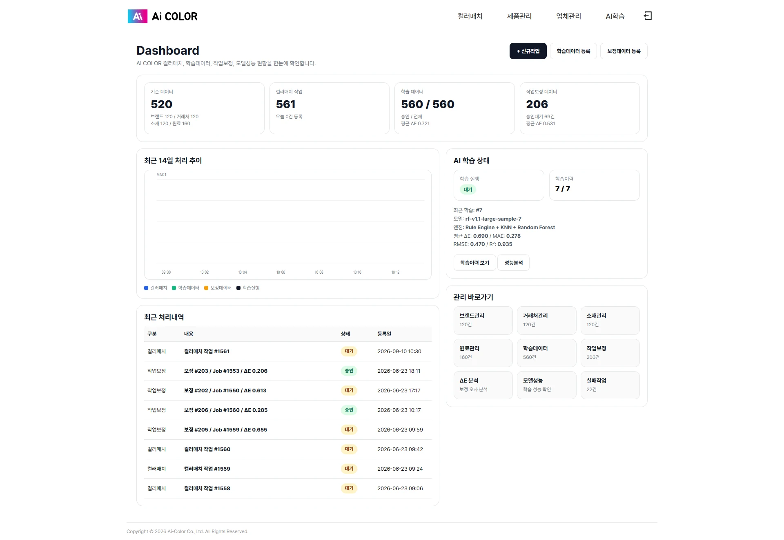This screenshot has height=540, width=784.
Task: Click the + 신규작업 button
Action: coord(528,51)
